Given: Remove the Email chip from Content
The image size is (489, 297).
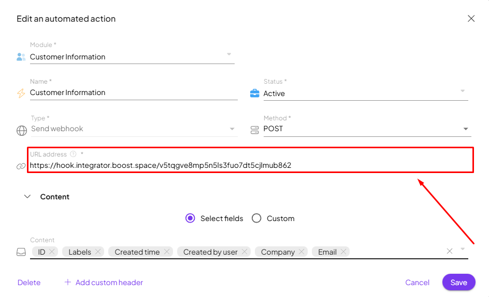Looking at the screenshot, I should 343,252.
